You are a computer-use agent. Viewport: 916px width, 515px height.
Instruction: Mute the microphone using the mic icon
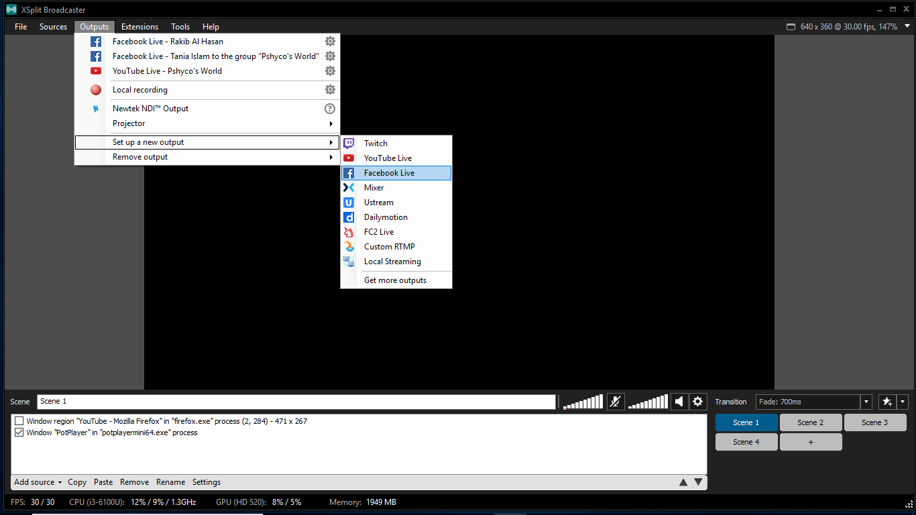pyautogui.click(x=615, y=402)
